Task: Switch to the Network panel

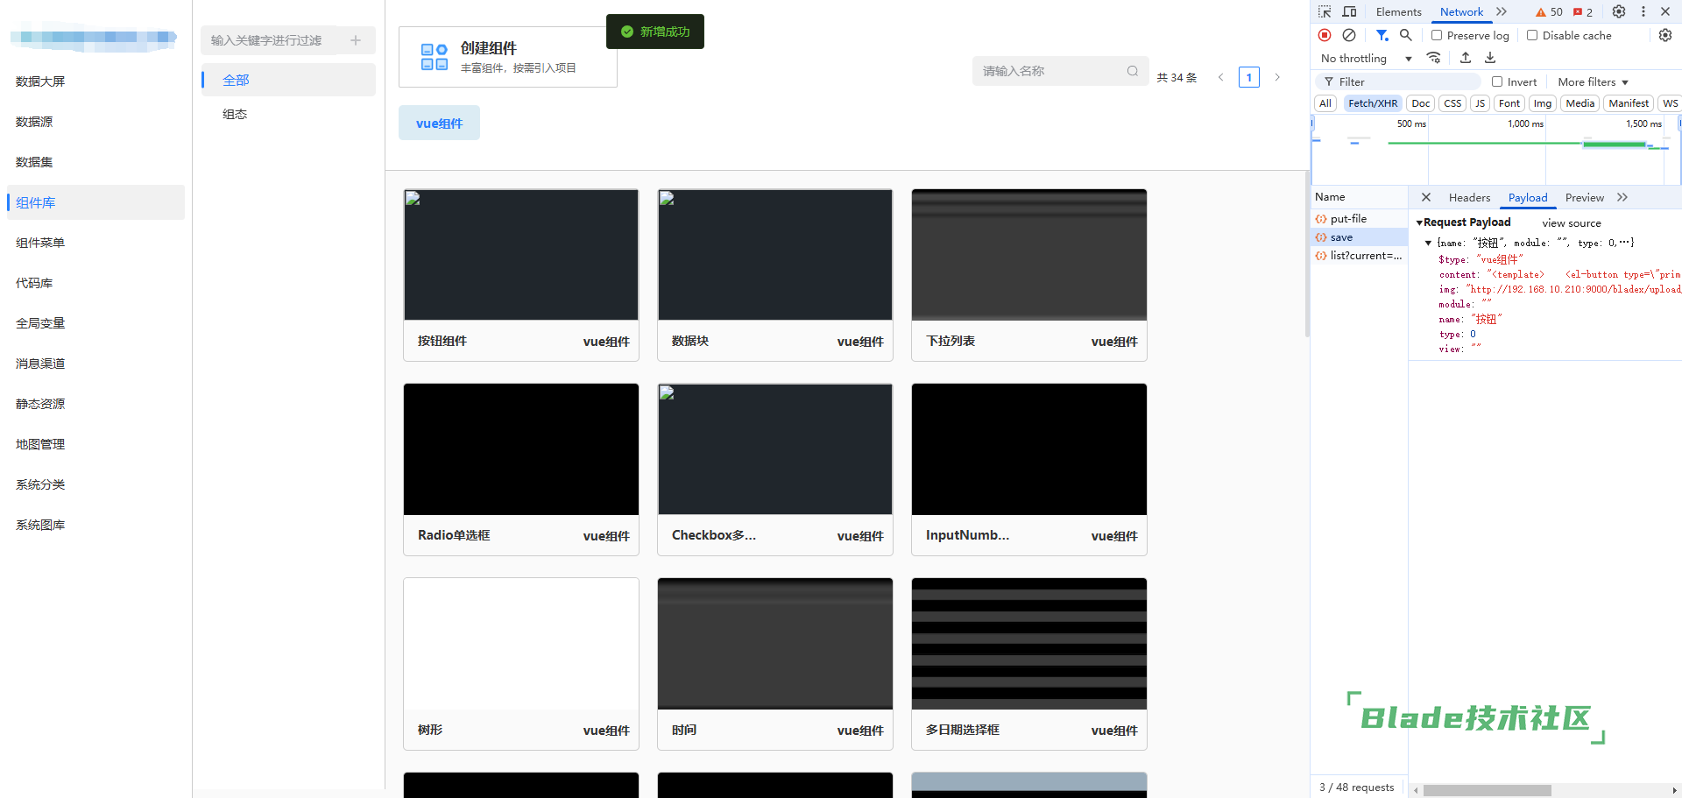Action: [x=1461, y=11]
